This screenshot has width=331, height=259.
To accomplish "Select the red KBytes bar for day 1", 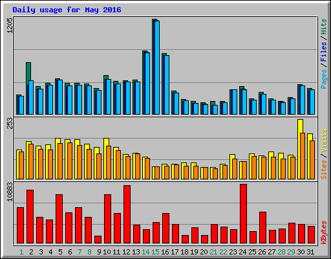I will tap(21, 225).
